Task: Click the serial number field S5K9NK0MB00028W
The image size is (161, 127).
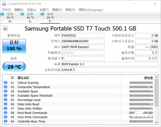Action: (83, 41)
